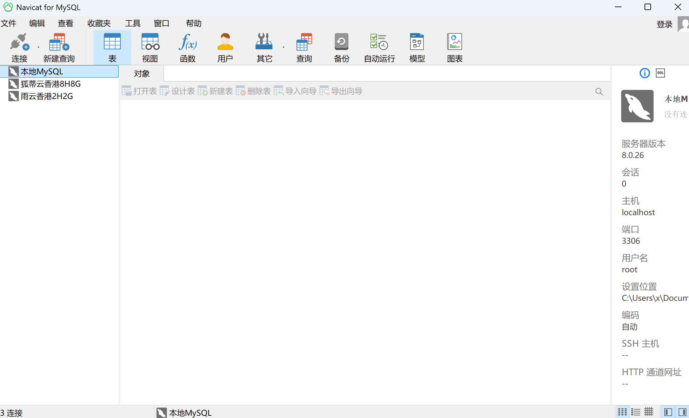Open the Connection (连接) dropdown arrow
This screenshot has width=689, height=418.
38,47
